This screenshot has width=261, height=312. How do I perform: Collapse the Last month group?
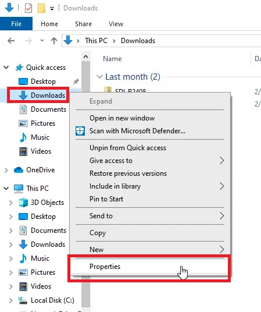(99, 77)
